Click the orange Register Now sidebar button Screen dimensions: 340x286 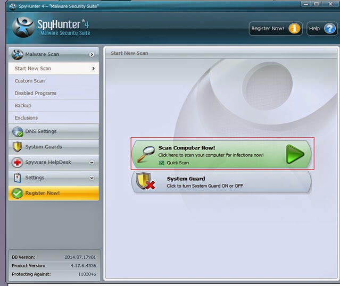(x=54, y=193)
